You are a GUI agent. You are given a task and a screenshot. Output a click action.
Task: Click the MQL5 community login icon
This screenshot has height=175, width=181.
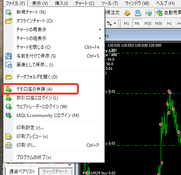point(9,116)
